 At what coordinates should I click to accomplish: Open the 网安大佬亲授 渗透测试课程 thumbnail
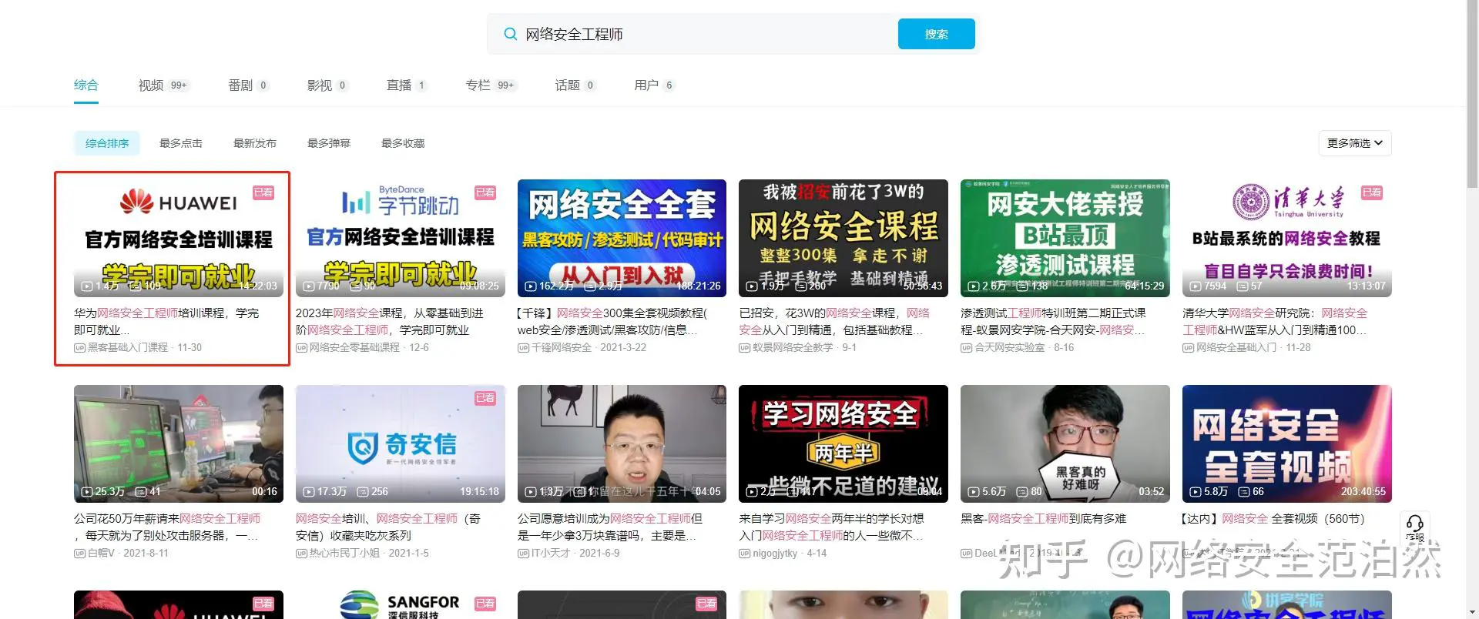click(x=1065, y=238)
